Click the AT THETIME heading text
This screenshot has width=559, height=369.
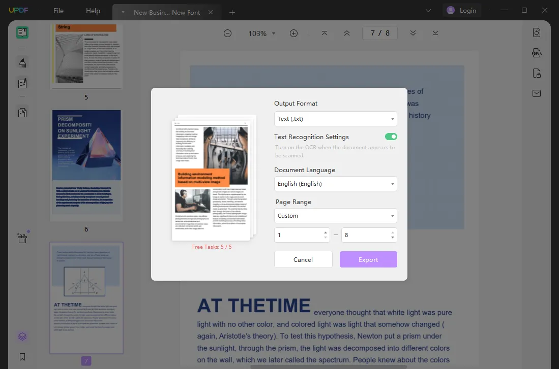coord(254,306)
